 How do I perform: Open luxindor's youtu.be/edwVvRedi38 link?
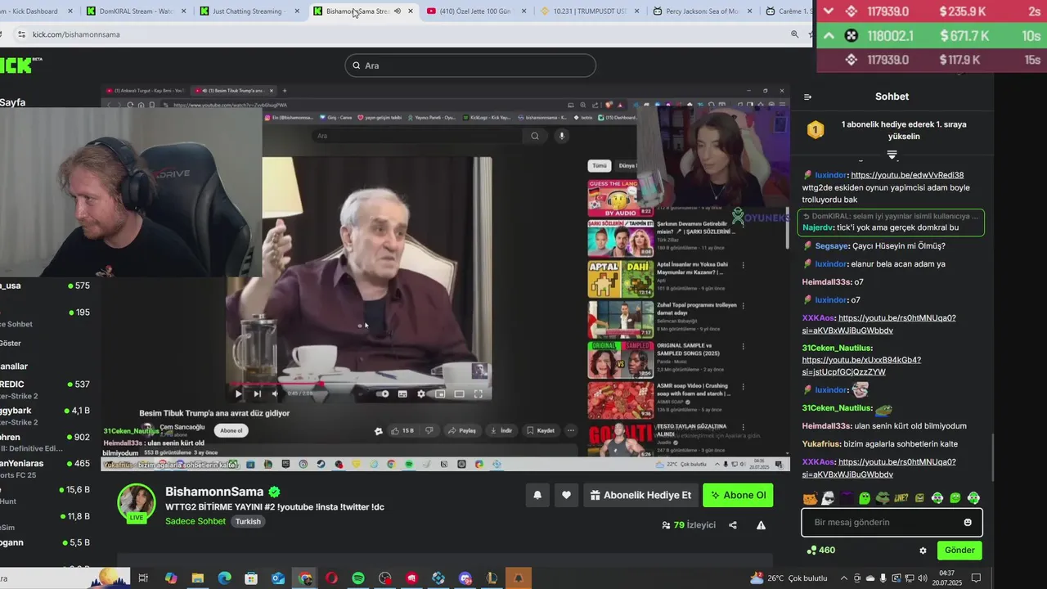[907, 175]
